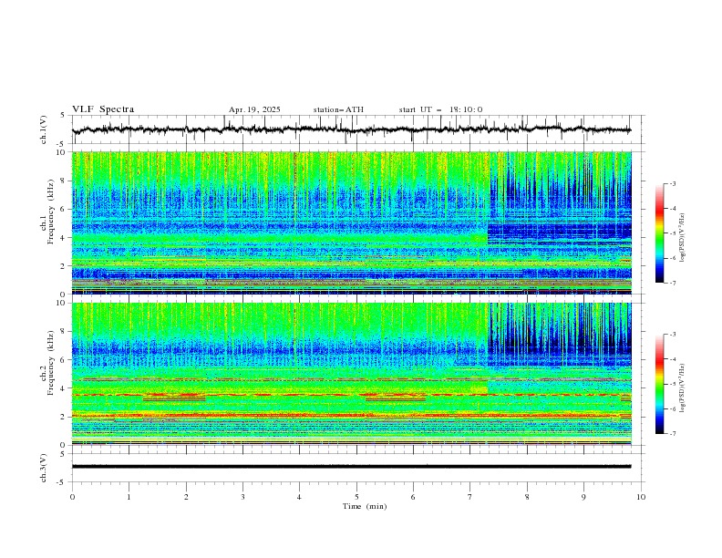The width and height of the screenshot is (722, 558).
Task: Click the 'ch.3(V)' waveform axis label
Action: tap(44, 468)
